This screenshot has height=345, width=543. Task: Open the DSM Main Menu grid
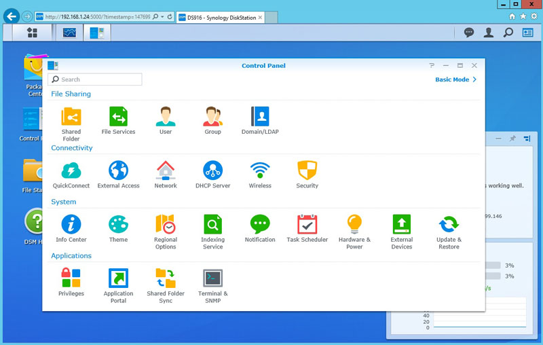[x=32, y=33]
